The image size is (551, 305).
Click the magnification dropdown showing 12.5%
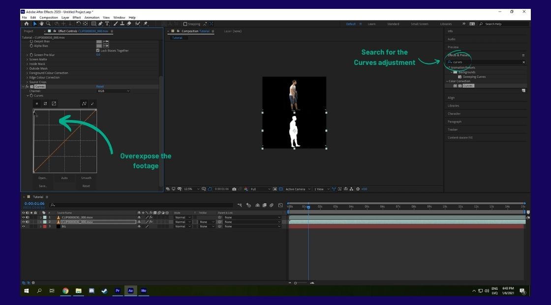click(188, 189)
